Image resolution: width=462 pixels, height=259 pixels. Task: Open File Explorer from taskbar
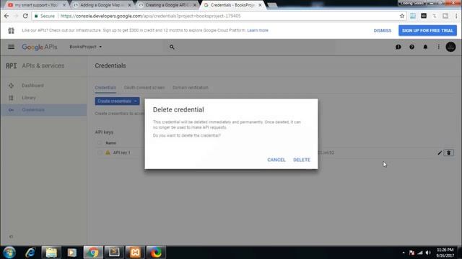(51, 253)
